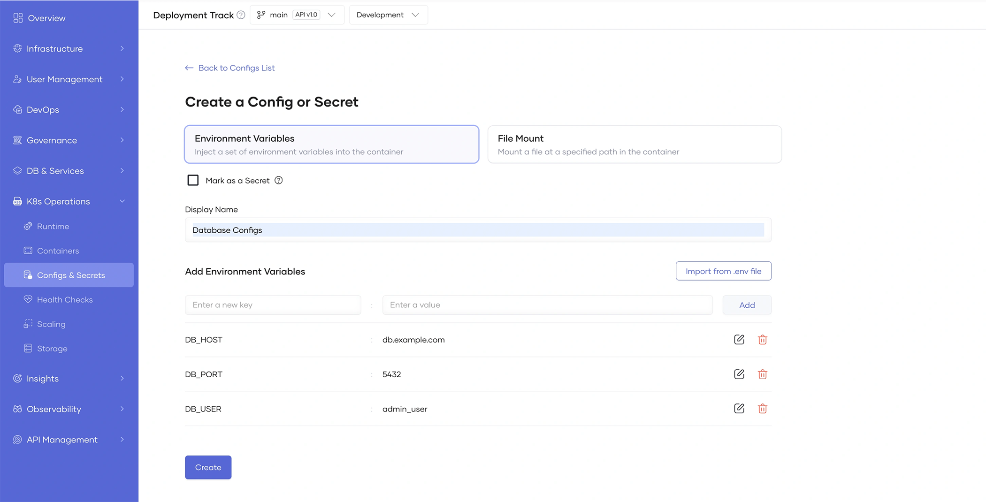Click the Back to Configs List link
This screenshot has height=502, width=986.
click(x=229, y=68)
